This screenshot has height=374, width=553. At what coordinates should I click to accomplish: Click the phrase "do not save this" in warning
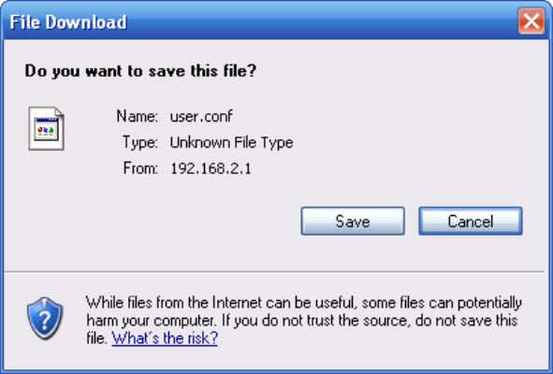click(466, 321)
